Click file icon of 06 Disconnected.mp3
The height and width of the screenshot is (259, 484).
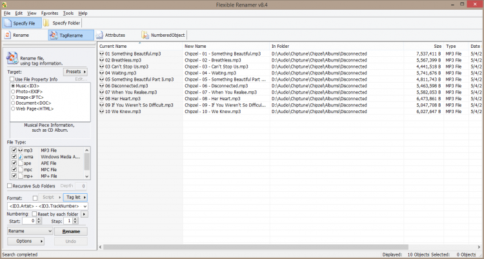click(x=101, y=86)
